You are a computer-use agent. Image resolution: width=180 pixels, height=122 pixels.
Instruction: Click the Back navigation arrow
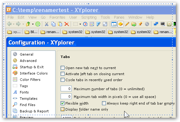(9, 24)
